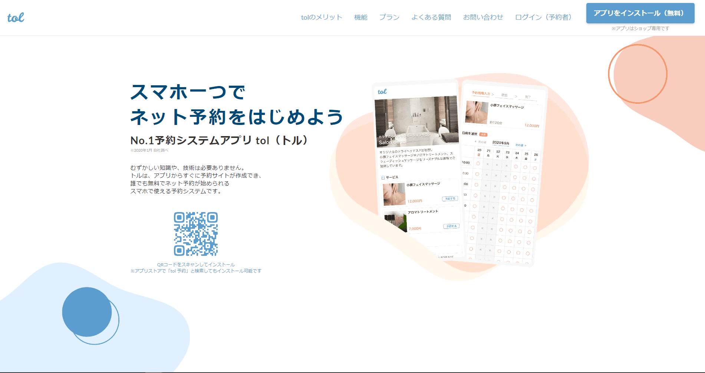The width and height of the screenshot is (705, 373).
Task: Open the プラン navigation link
Action: (x=389, y=17)
